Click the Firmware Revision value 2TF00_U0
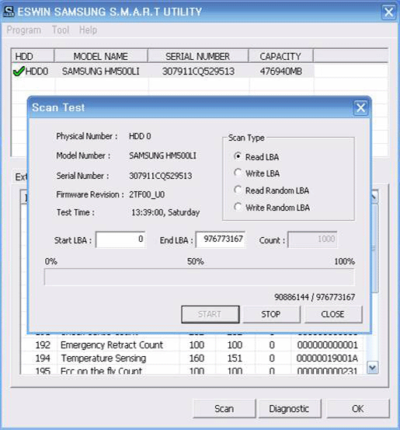Viewport: 400px width, 430px height. [147, 194]
